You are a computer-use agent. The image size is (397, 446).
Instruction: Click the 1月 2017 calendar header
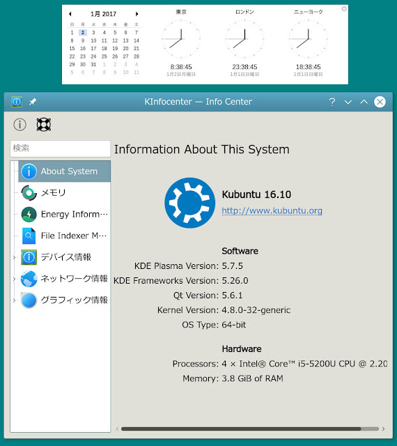(104, 14)
